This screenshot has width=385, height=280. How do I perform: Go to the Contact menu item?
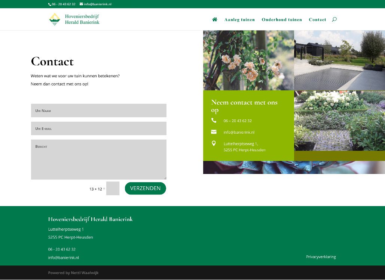click(x=317, y=19)
